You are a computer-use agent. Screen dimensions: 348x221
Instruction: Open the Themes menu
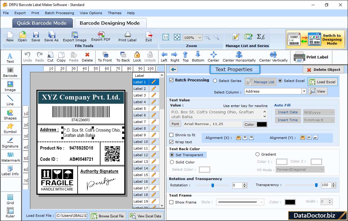114,13
